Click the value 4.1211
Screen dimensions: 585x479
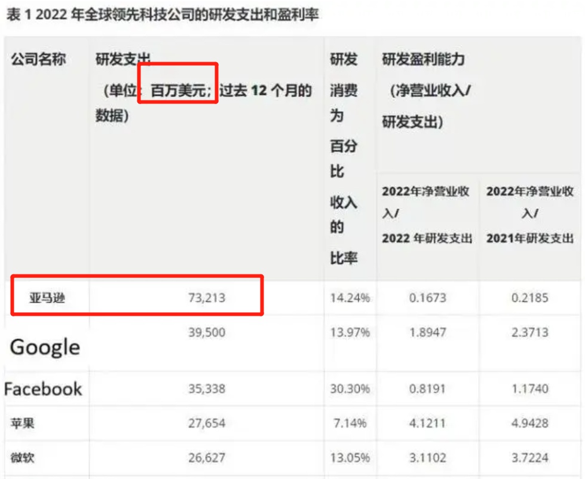pyautogui.click(x=428, y=423)
